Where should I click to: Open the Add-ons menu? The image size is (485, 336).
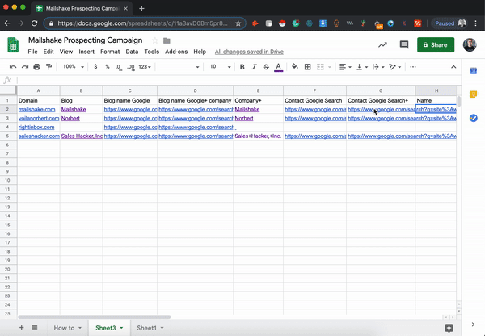175,52
